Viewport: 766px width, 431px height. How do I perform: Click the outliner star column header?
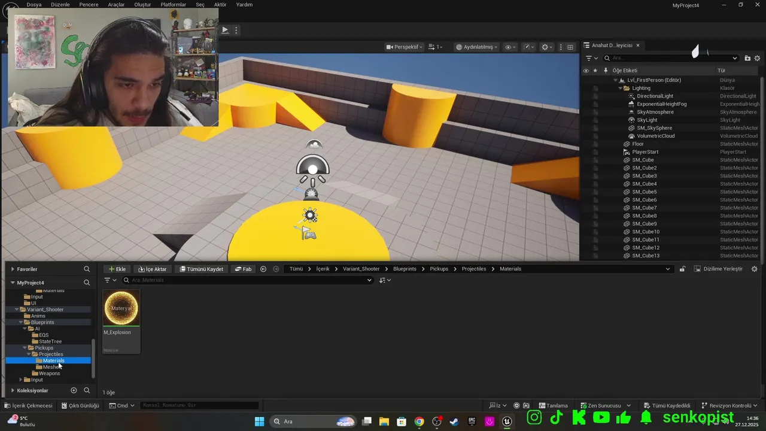[595, 71]
